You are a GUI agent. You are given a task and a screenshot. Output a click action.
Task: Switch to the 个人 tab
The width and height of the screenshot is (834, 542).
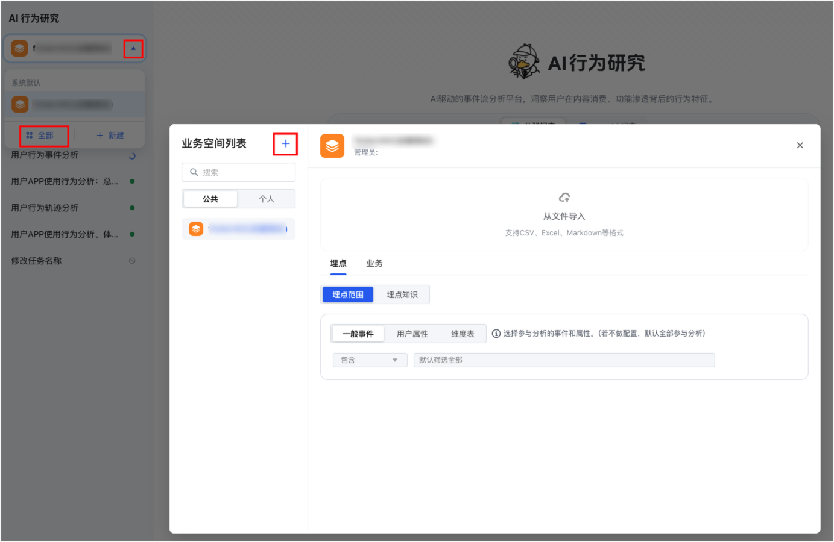267,199
